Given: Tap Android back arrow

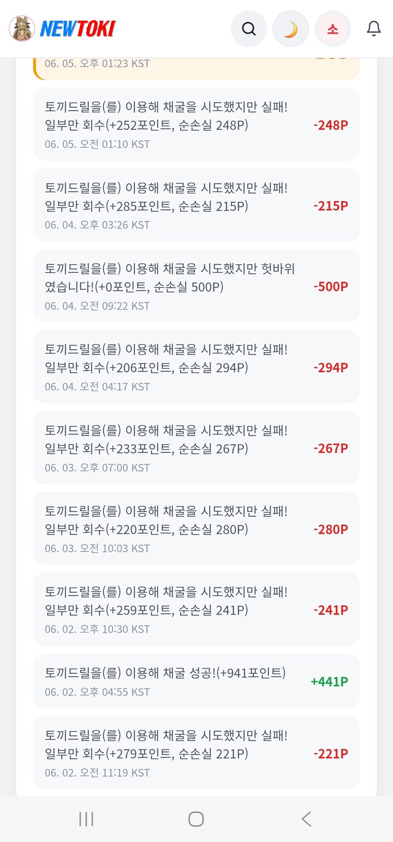Looking at the screenshot, I should coord(306,819).
